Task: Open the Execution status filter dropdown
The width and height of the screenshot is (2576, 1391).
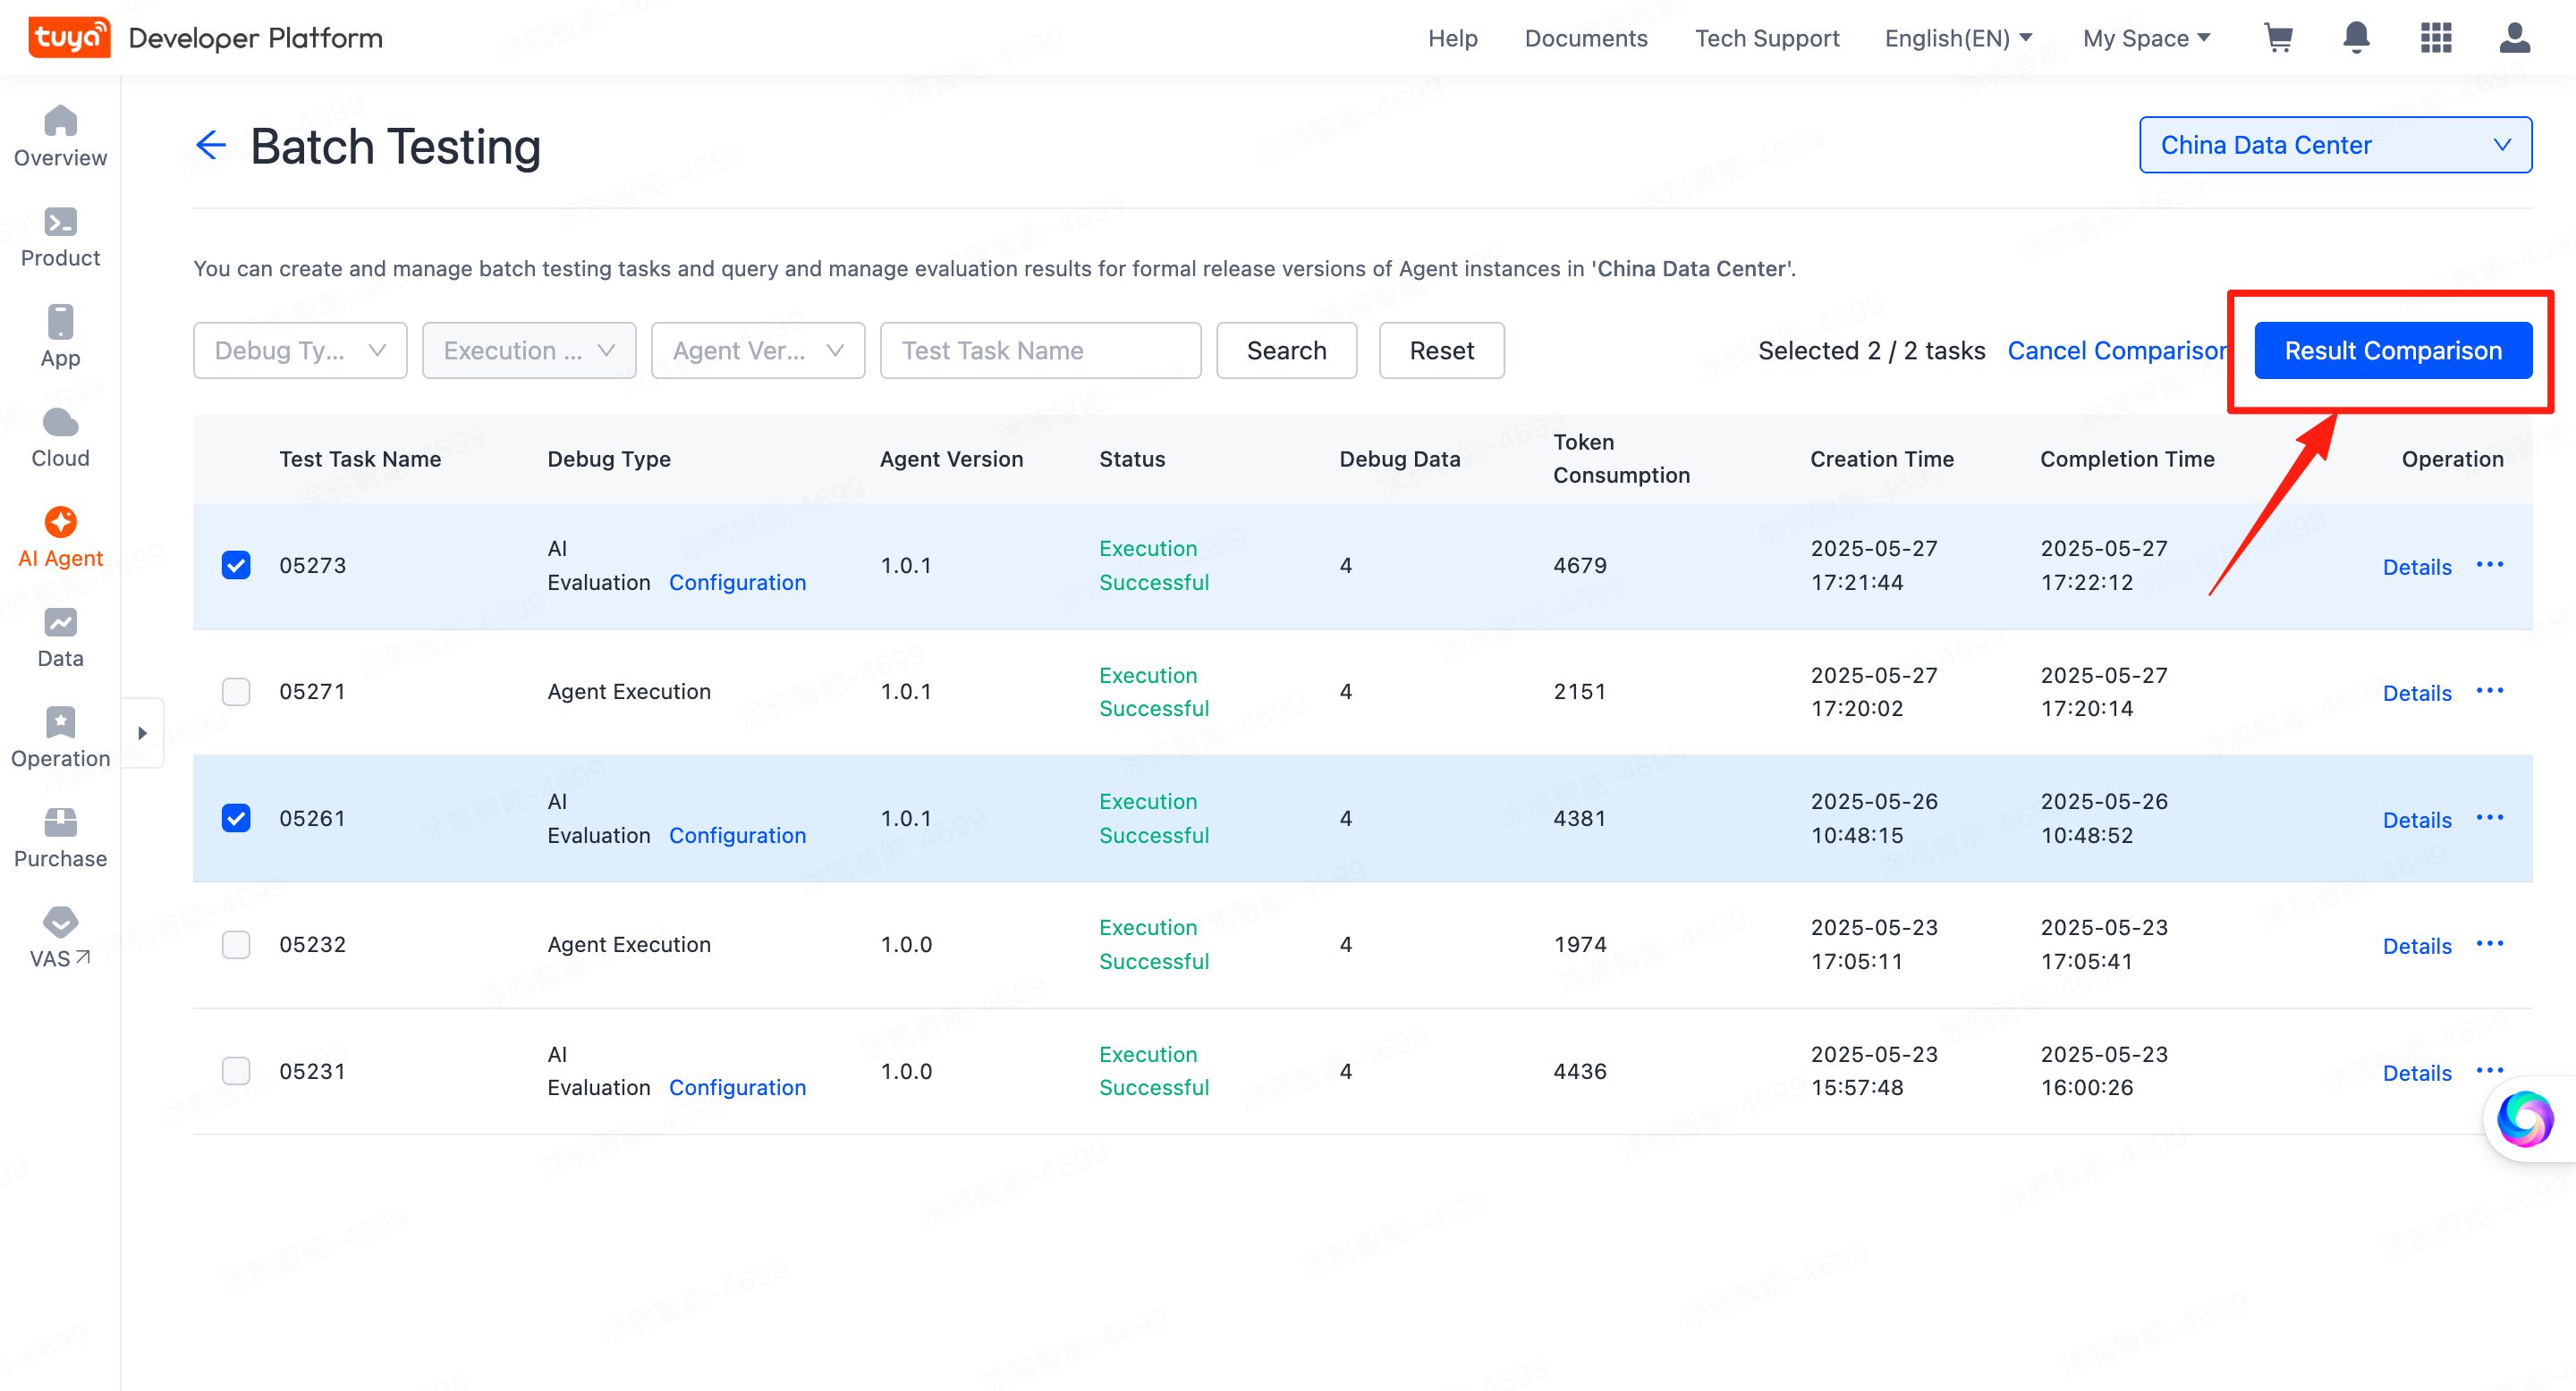Action: point(529,350)
